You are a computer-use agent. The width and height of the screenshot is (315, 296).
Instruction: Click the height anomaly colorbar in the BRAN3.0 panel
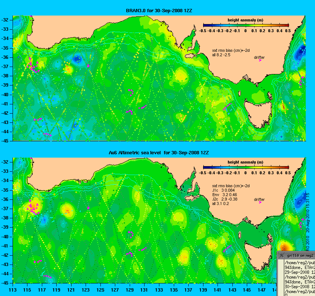246,25
